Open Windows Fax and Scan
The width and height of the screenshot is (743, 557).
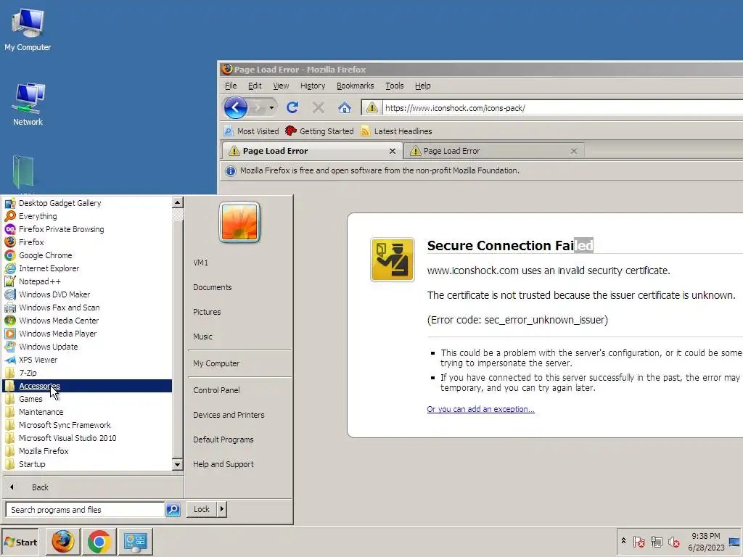[87, 308]
